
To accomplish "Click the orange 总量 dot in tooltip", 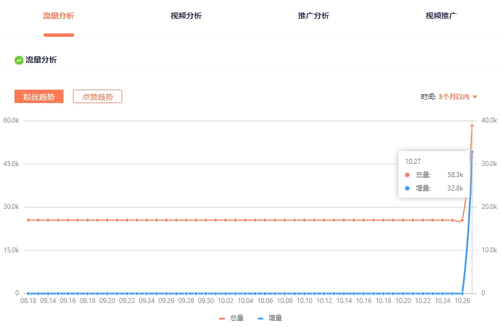I will (x=407, y=175).
